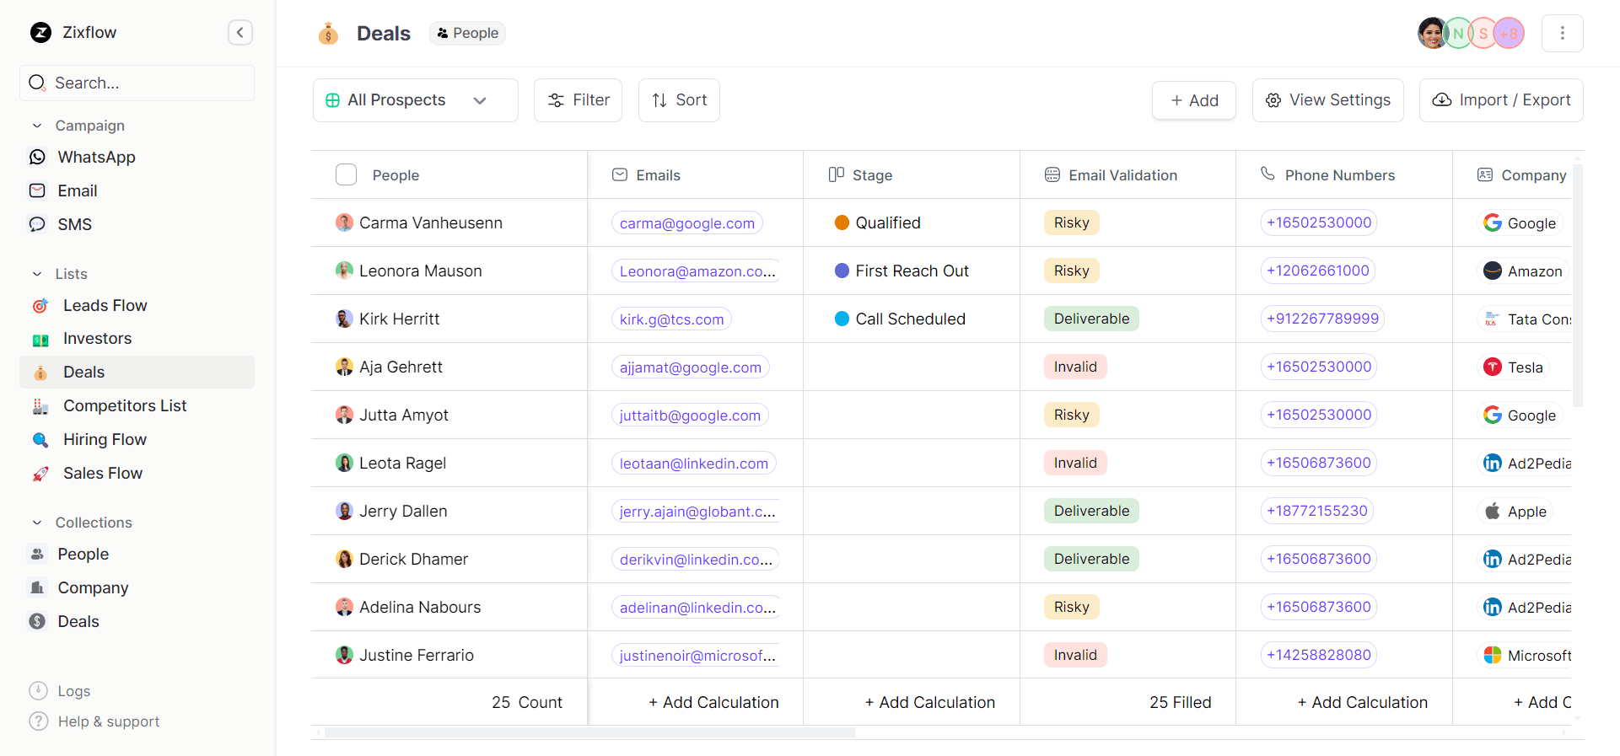Open Import / Export

(1500, 100)
